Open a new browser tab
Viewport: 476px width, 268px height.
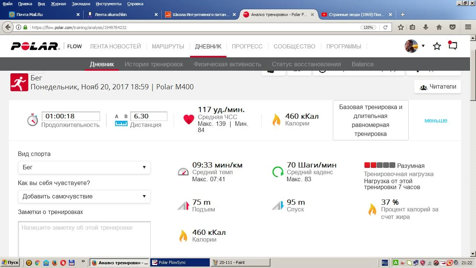[x=402, y=15]
